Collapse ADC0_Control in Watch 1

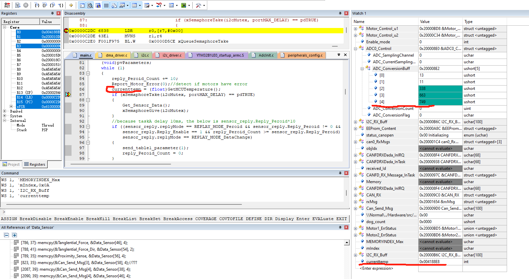tap(355, 49)
